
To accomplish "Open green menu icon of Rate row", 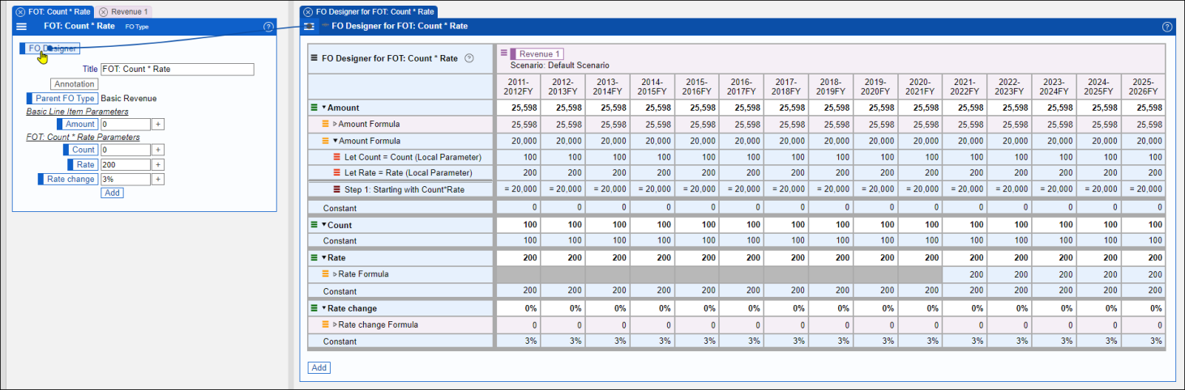I will point(314,257).
